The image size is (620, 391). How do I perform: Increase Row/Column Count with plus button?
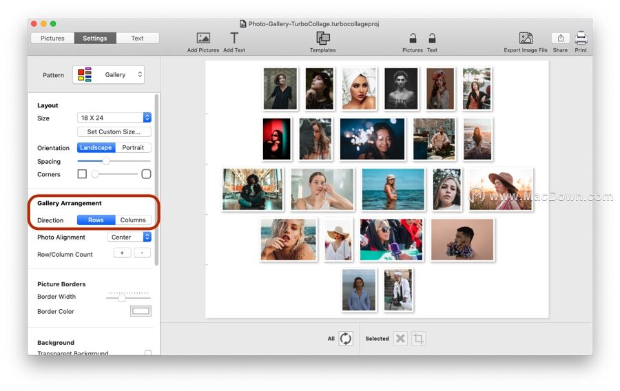click(x=122, y=253)
